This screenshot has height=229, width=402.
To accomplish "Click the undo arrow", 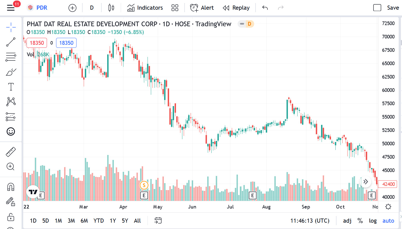I will [x=265, y=8].
